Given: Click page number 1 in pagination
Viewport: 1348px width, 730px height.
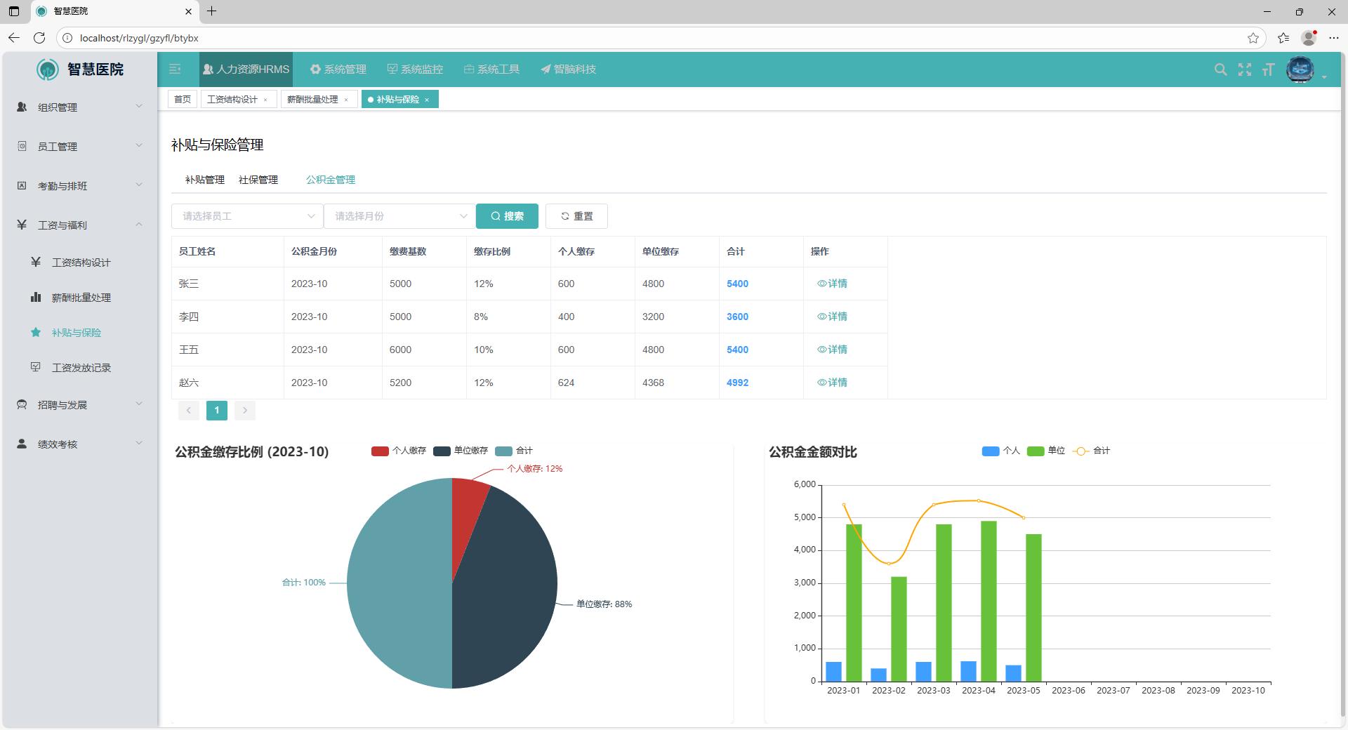Looking at the screenshot, I should click(x=217, y=411).
